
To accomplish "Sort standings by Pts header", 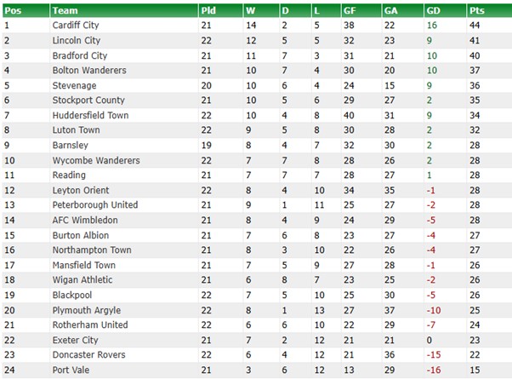I will [477, 10].
